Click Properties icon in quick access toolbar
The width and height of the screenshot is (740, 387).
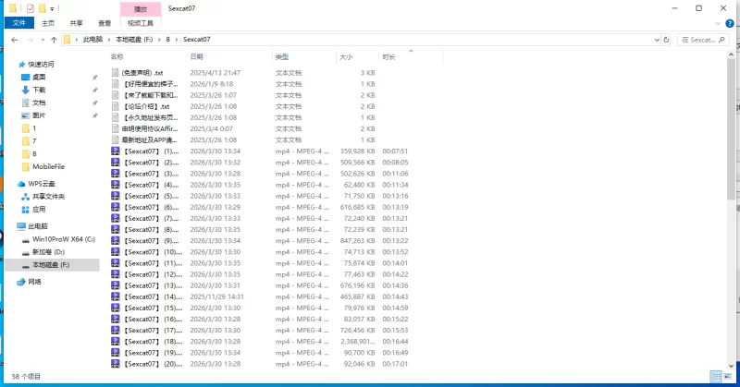pyautogui.click(x=31, y=7)
